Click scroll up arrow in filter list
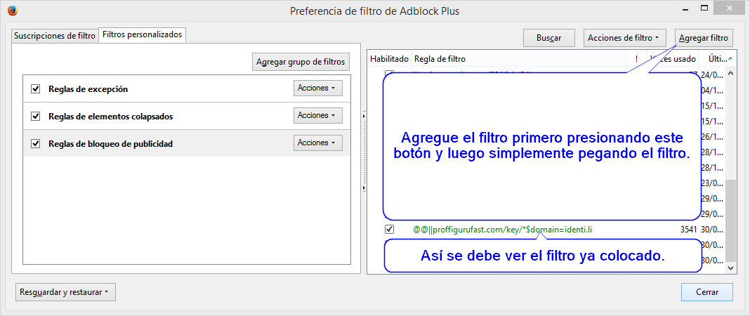 [730, 72]
